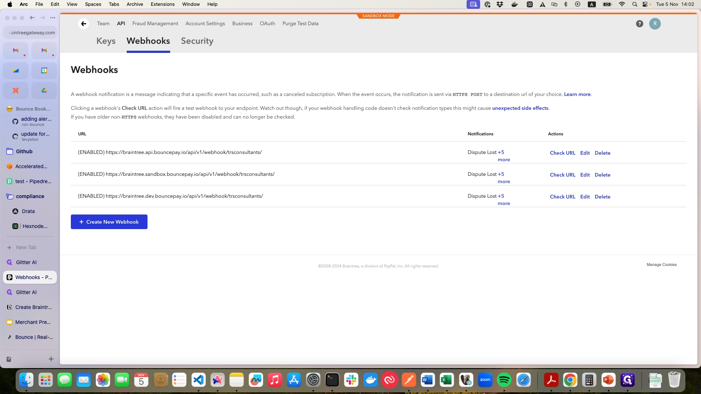Click the plus icon at sidebar bottom
This screenshot has width=701, height=394.
tap(51, 359)
